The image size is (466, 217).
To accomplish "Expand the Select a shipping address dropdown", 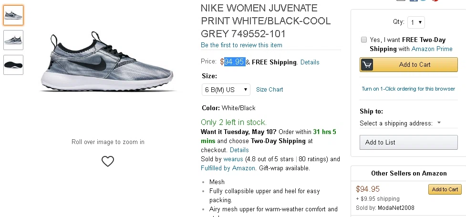I will coord(400,123).
